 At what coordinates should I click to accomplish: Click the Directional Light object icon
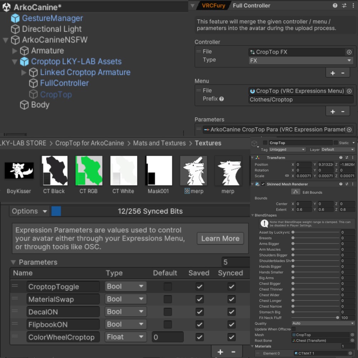point(15,29)
